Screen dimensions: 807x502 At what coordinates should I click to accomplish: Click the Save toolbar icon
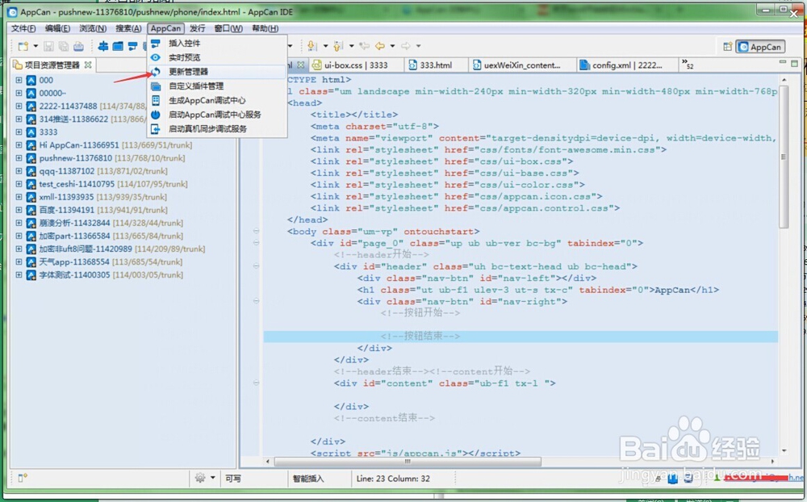48,46
